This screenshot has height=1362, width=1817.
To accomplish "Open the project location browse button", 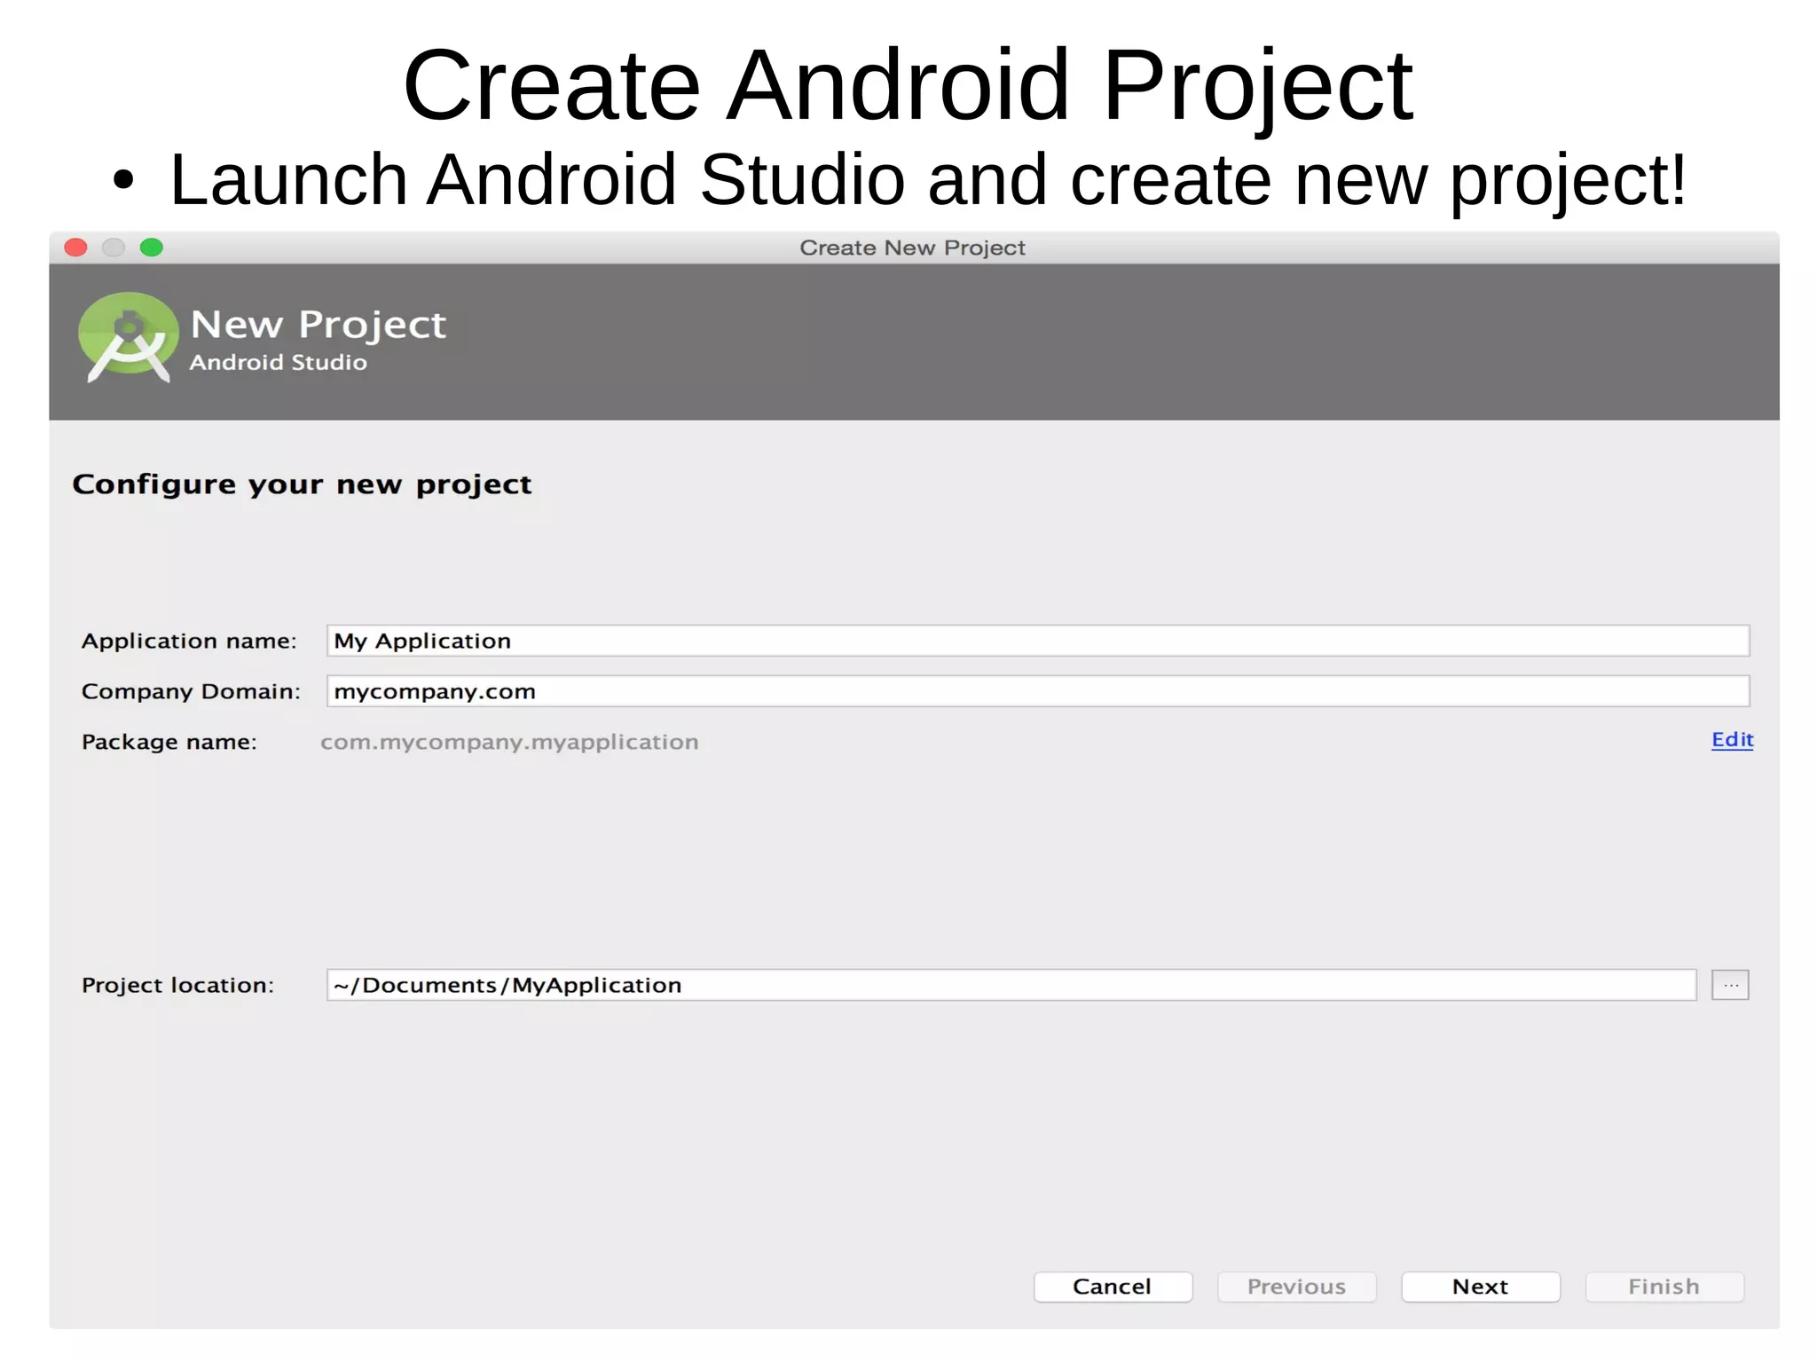I will (x=1730, y=985).
